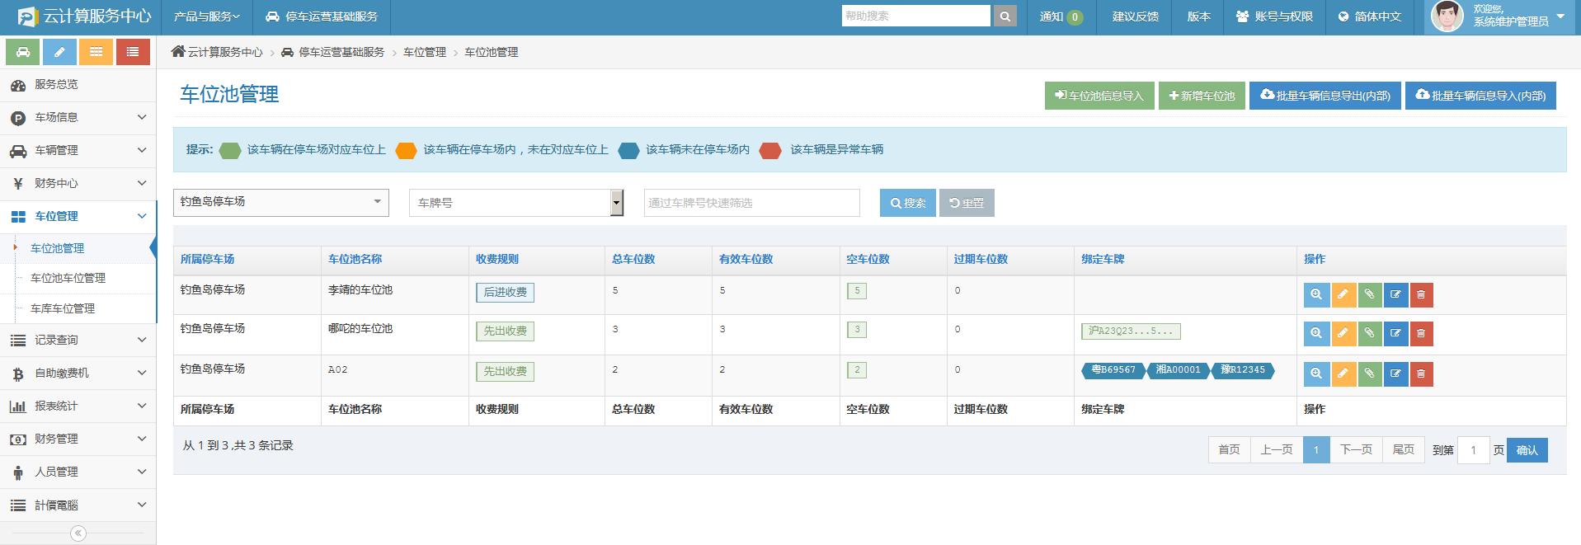Click the plate number quick filter field
1581x545 pixels.
point(751,203)
